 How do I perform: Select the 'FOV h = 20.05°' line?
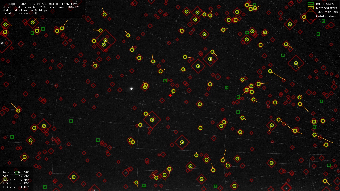pos(16,183)
